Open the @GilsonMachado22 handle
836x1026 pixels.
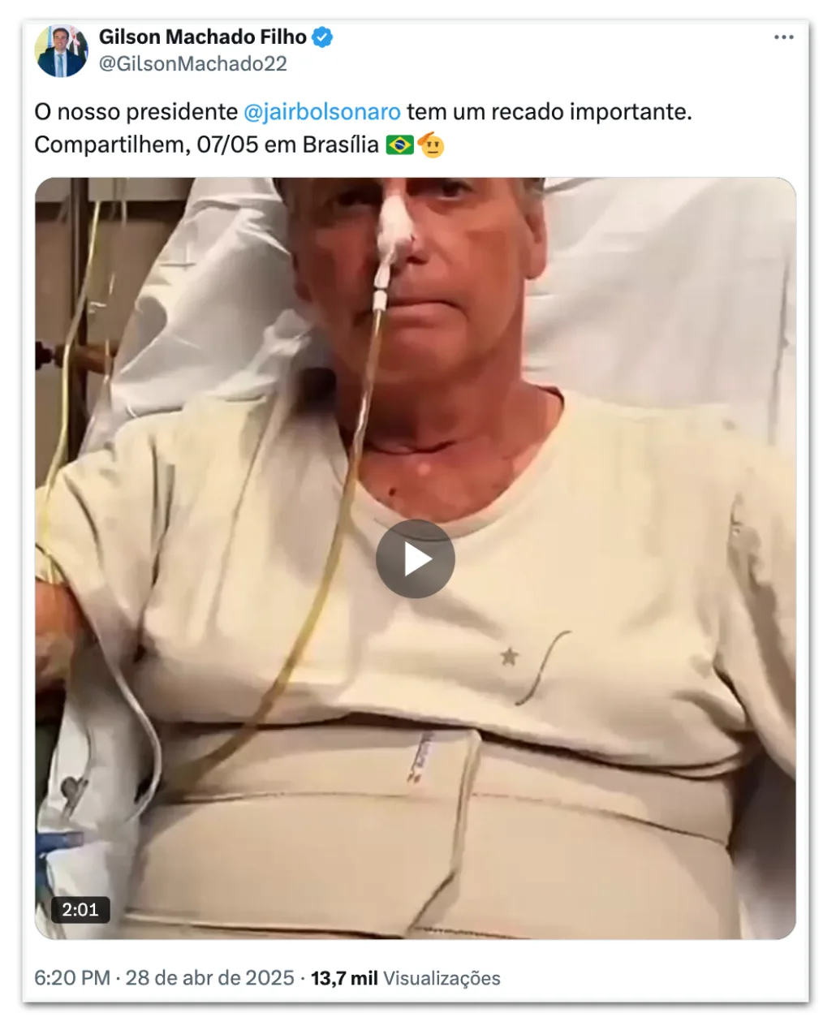tap(193, 64)
